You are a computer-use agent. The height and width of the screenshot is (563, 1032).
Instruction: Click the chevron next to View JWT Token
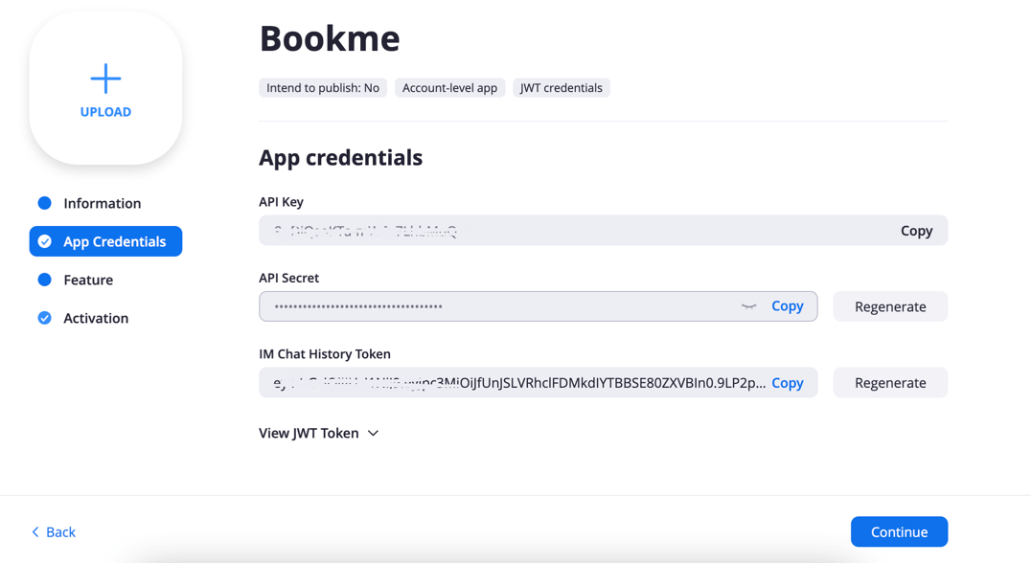coord(374,434)
